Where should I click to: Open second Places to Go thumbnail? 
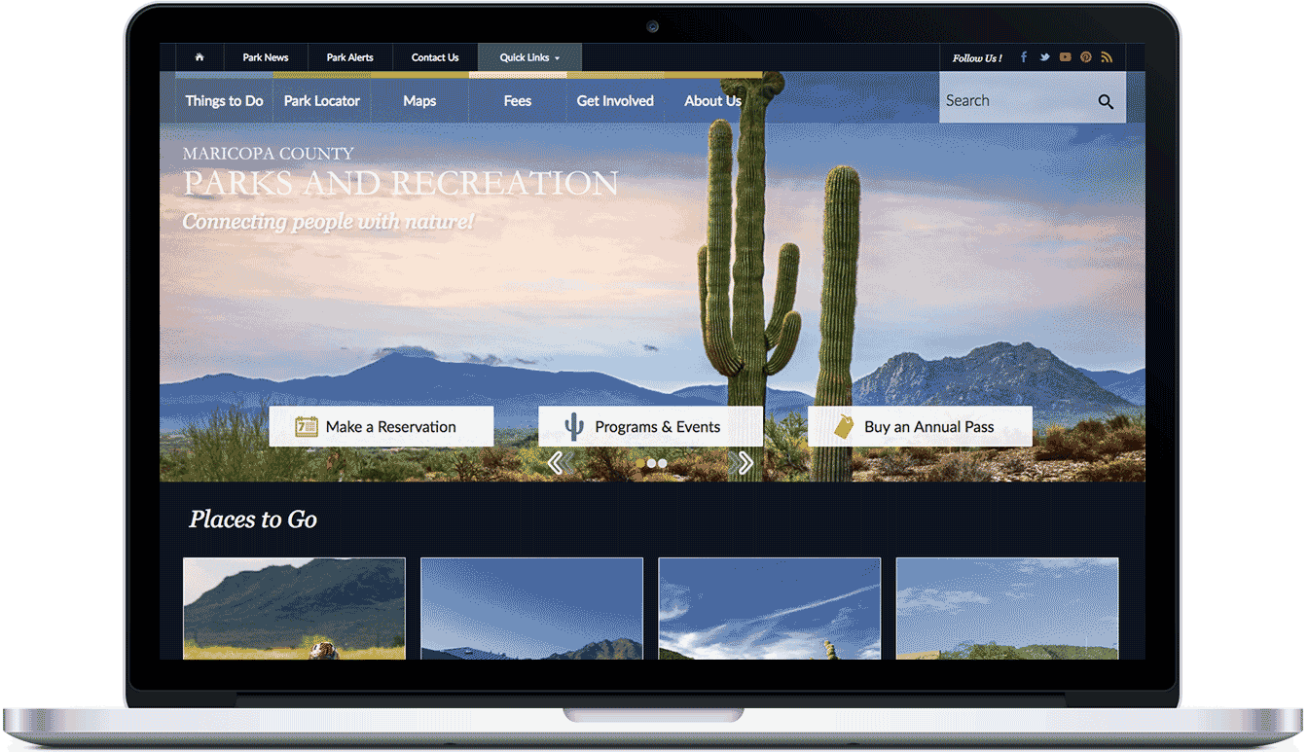(531, 608)
